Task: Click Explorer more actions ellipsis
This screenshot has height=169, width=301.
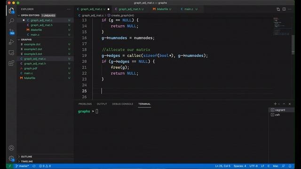Action: coord(69,9)
